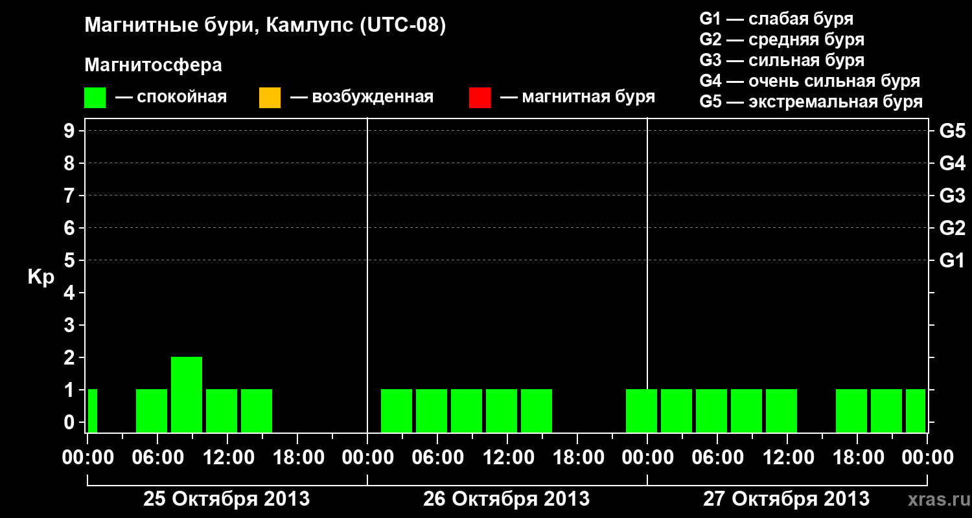972x518 pixels.
Task: Click the 'G3 — сильная буря' legend line
Action: coord(782,60)
